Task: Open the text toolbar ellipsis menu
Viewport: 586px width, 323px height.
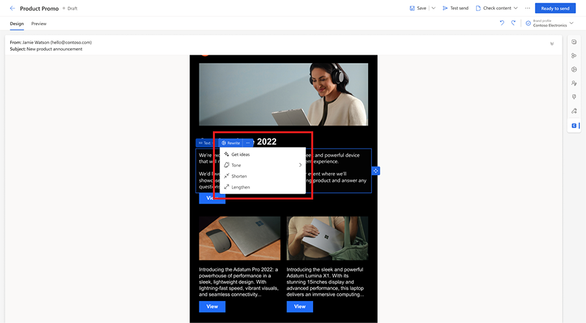Action: coord(248,143)
